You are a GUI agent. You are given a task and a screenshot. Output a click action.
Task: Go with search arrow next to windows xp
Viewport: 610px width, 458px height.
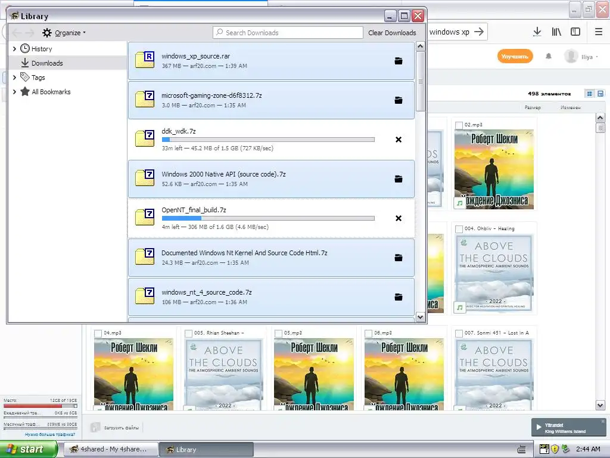click(x=480, y=32)
